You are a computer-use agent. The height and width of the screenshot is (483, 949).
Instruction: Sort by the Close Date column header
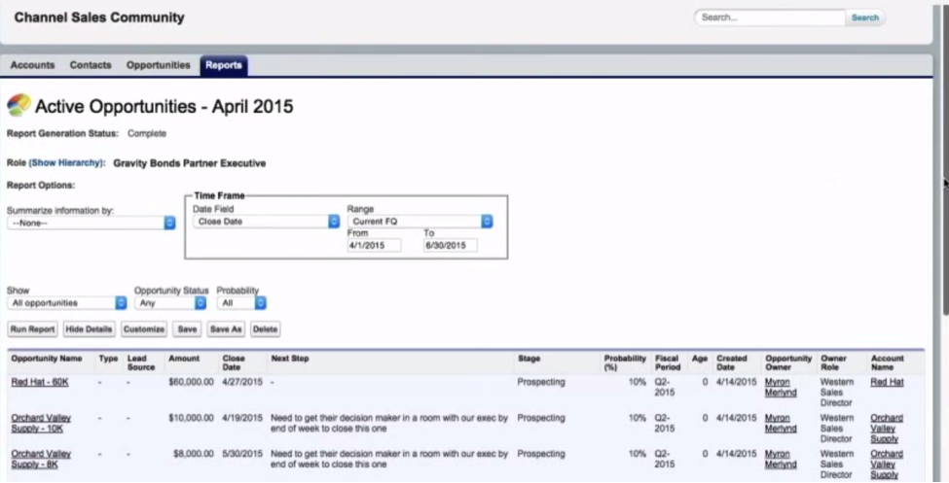[x=234, y=362]
